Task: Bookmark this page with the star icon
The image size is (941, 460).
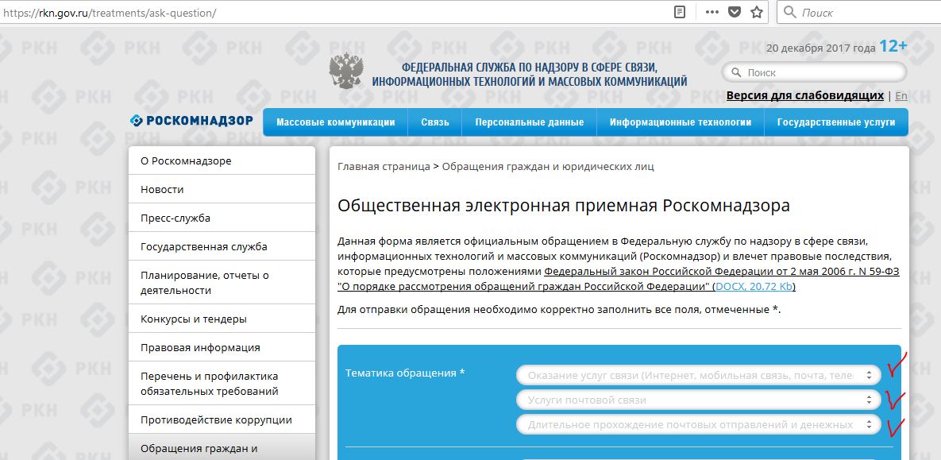Action: point(757,12)
